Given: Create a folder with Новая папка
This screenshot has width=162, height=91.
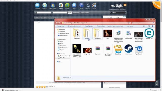Looking at the screenshot, I should 129,26.
